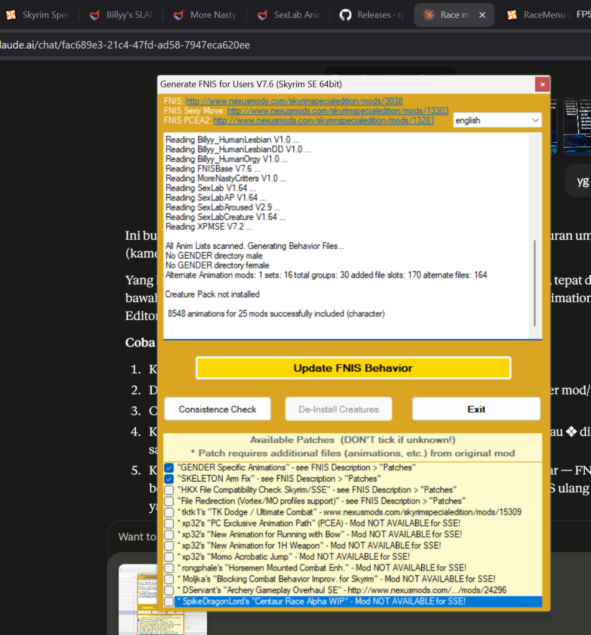
Task: Enable HKX File Compatibility Check patch
Action: click(169, 490)
